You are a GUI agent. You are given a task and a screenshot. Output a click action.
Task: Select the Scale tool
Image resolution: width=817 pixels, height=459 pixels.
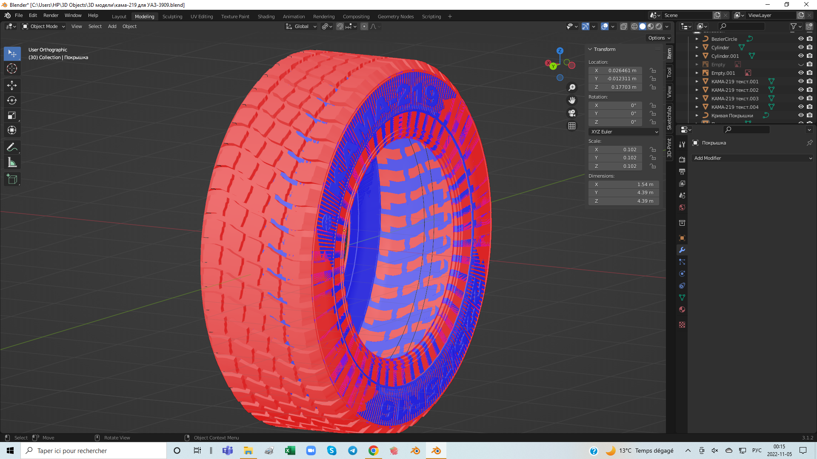[x=12, y=115]
